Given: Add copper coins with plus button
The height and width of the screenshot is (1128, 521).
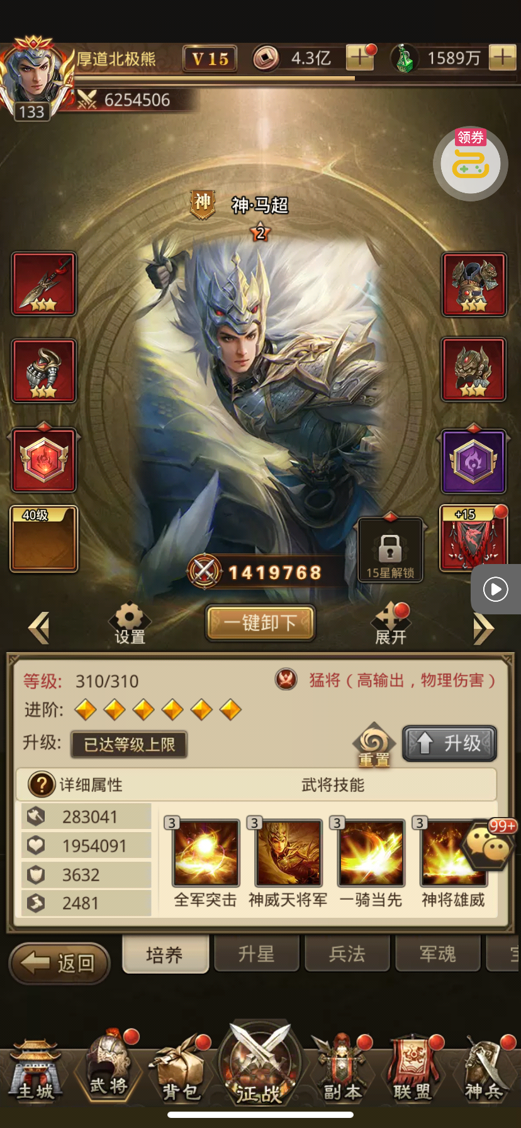Looking at the screenshot, I should coord(360,58).
